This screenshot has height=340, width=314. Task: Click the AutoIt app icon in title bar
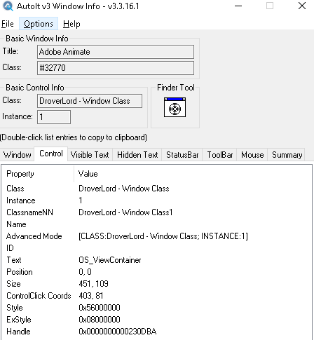(8, 6)
